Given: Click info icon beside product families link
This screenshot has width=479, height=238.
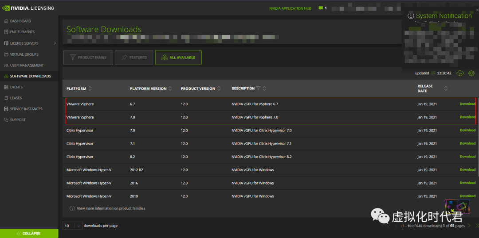Looking at the screenshot, I should [x=72, y=208].
